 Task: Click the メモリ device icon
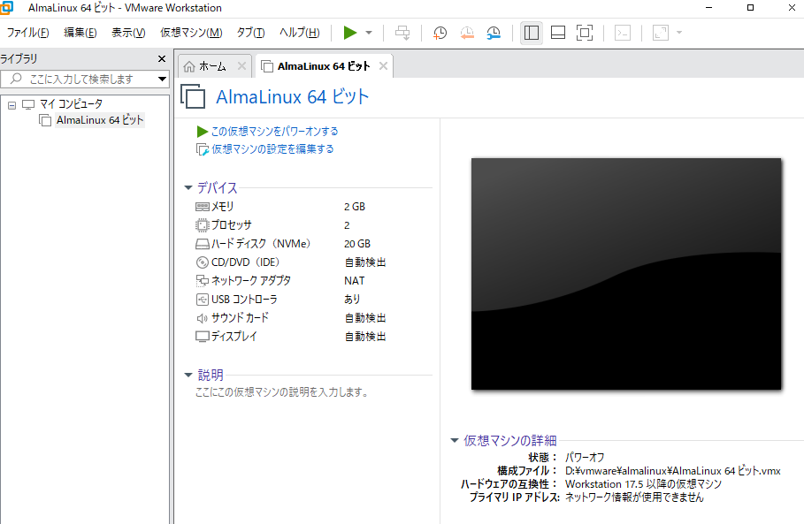click(203, 207)
